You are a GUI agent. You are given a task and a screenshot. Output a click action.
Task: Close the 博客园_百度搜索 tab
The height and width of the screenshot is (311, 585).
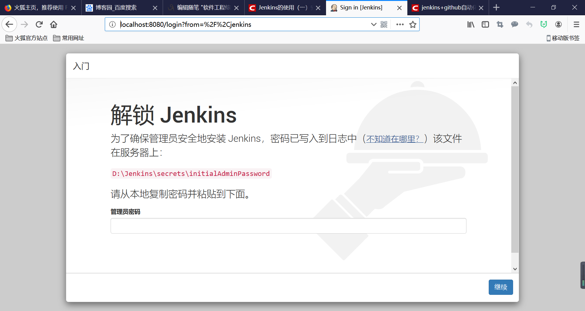pos(155,8)
